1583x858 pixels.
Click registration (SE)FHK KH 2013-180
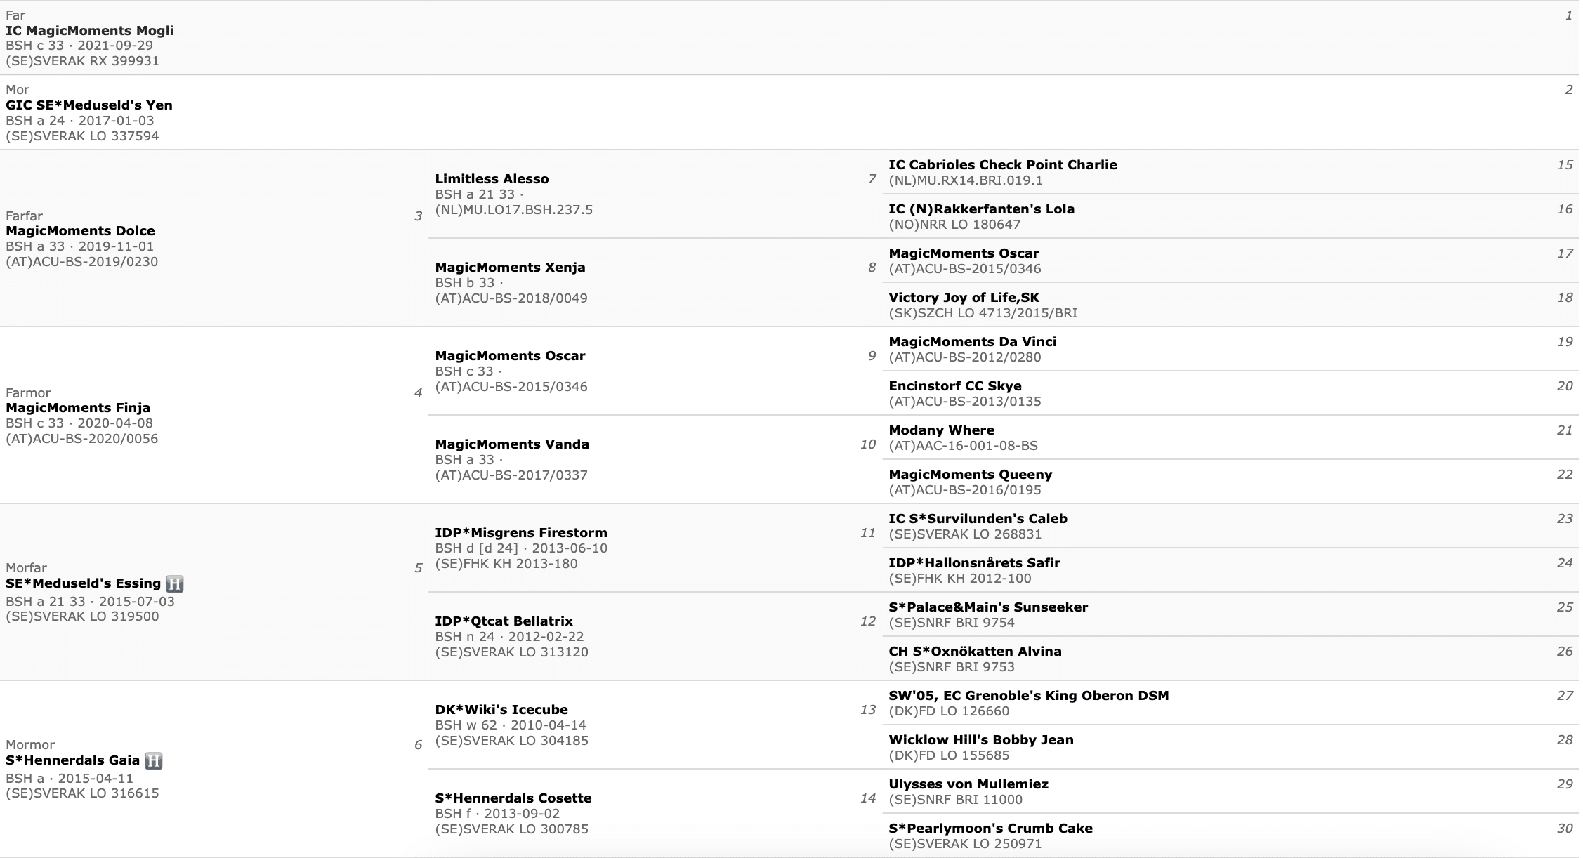(506, 564)
